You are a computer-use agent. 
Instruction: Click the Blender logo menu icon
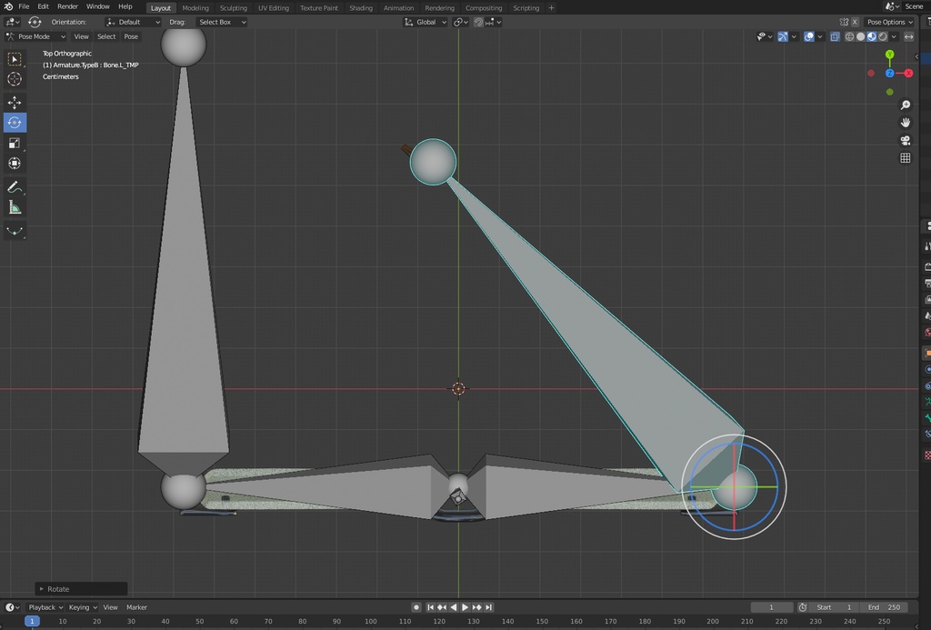click(8, 6)
